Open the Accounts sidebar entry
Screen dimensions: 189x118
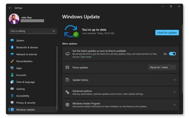pos(21,75)
